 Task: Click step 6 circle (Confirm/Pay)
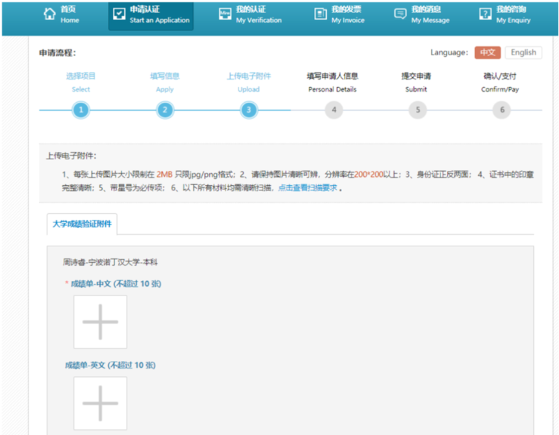tap(501, 110)
